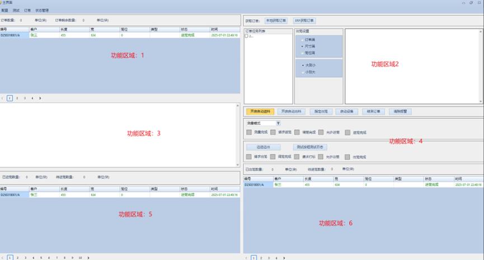The height and width of the screenshot is (260, 484).
Task: Click timestamp cell in area 5 table
Action: (224, 195)
